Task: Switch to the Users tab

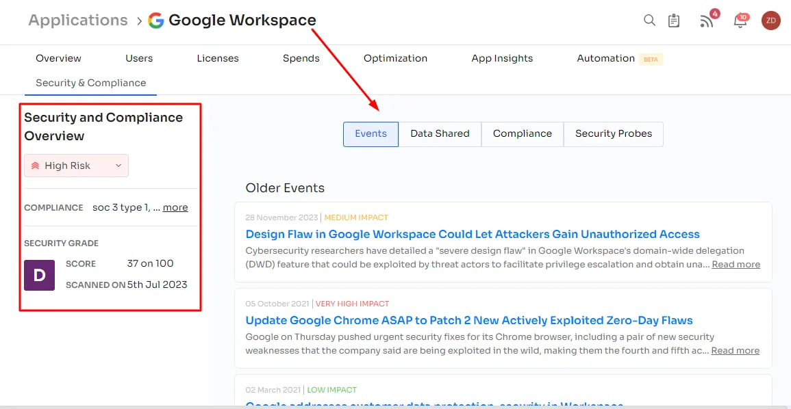Action: coord(139,58)
